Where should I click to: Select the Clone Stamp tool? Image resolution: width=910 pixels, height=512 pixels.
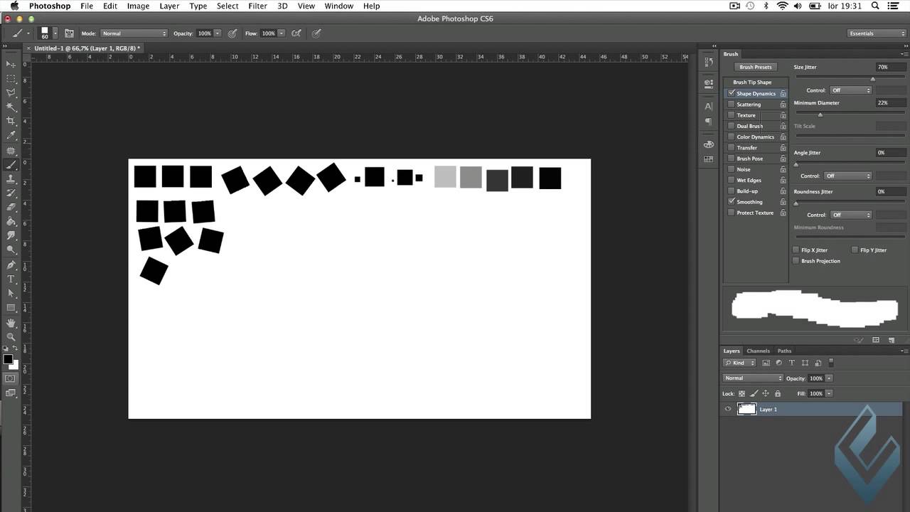(x=11, y=179)
